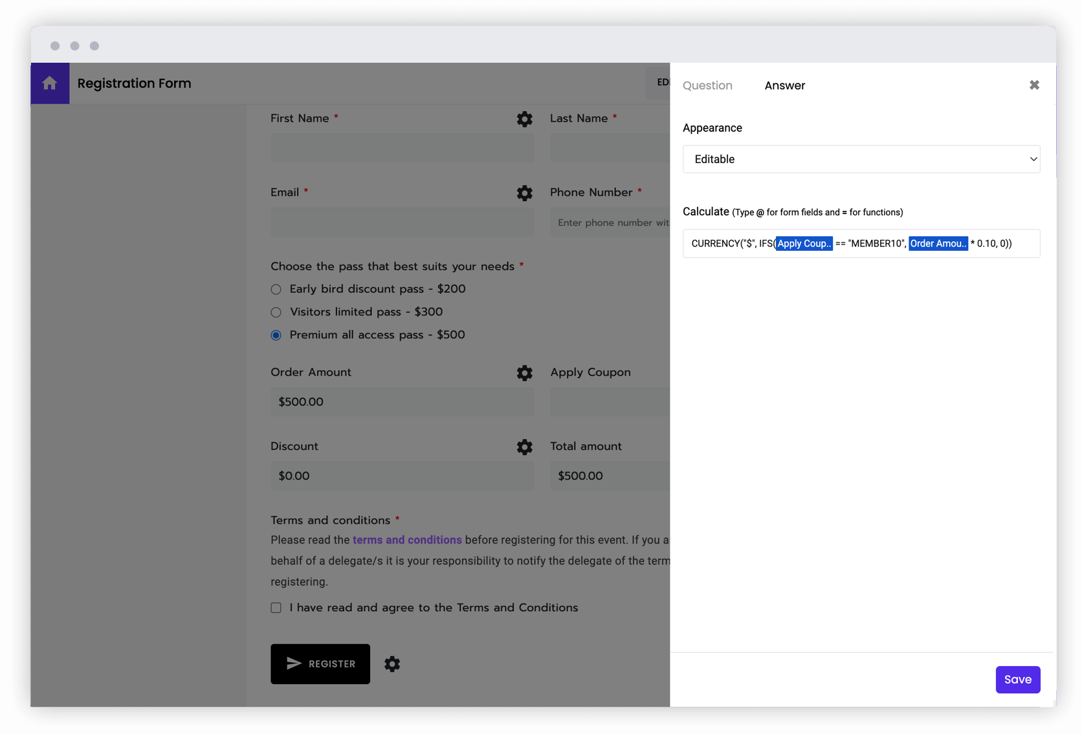Close the answer settings panel
Viewport: 1082px width, 734px height.
[1034, 85]
